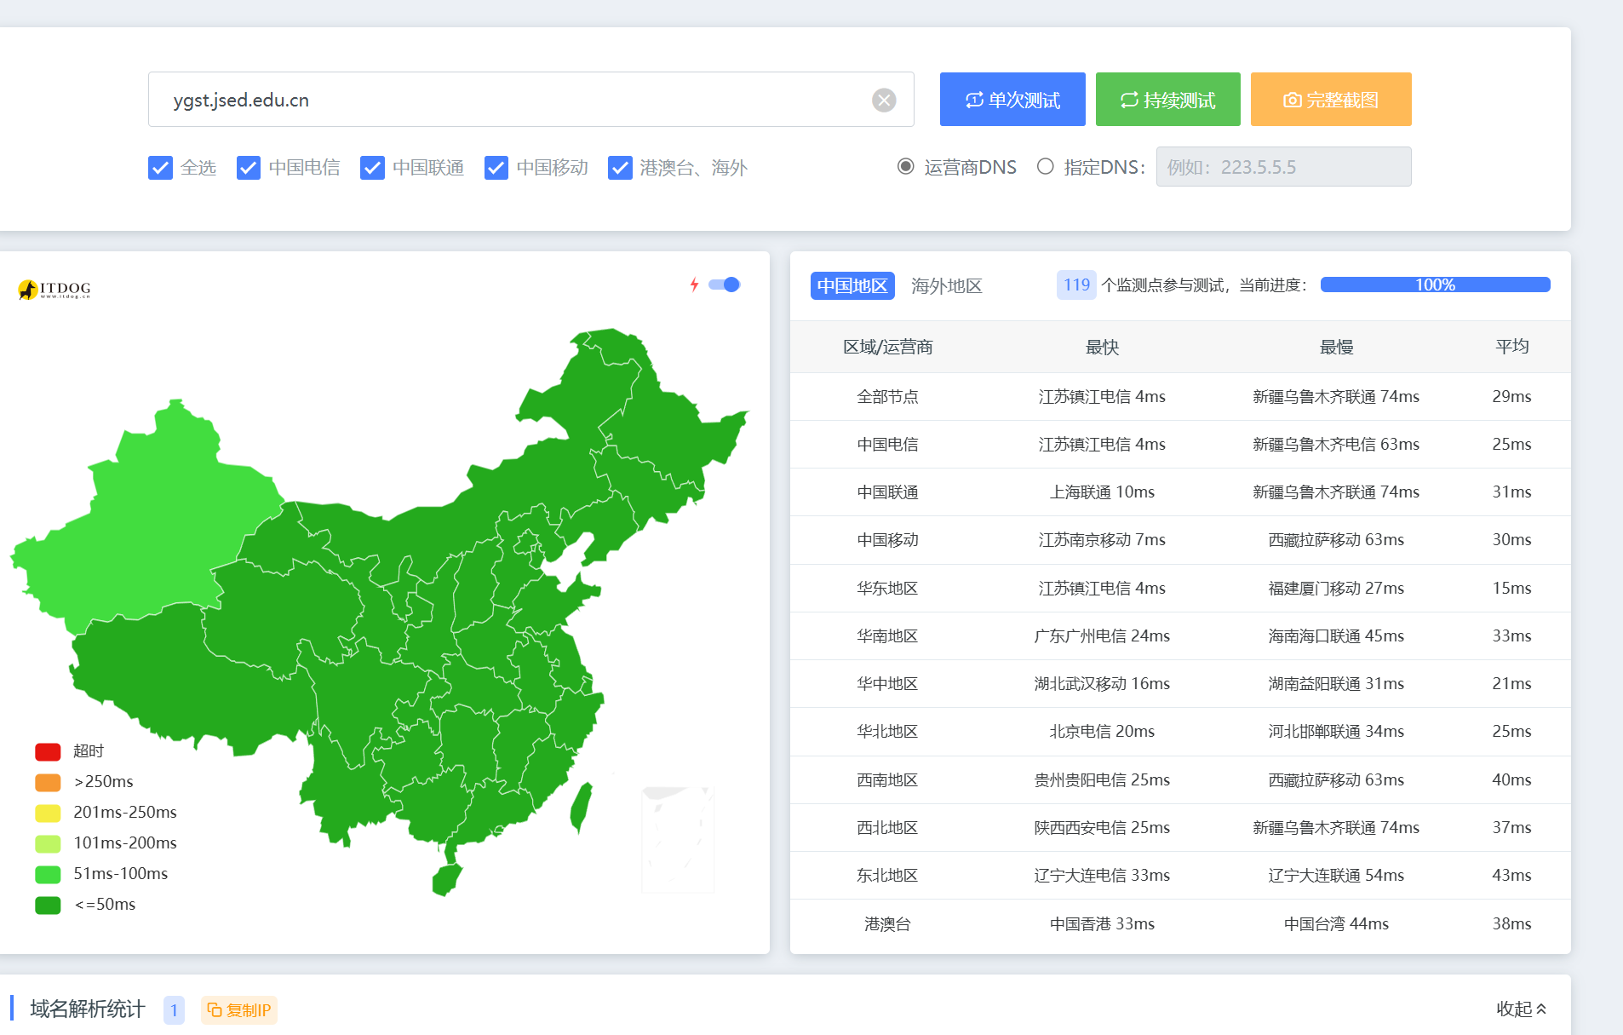Uncheck the 全选 checkbox
Viewport: 1623px width, 1035px height.
(x=160, y=168)
